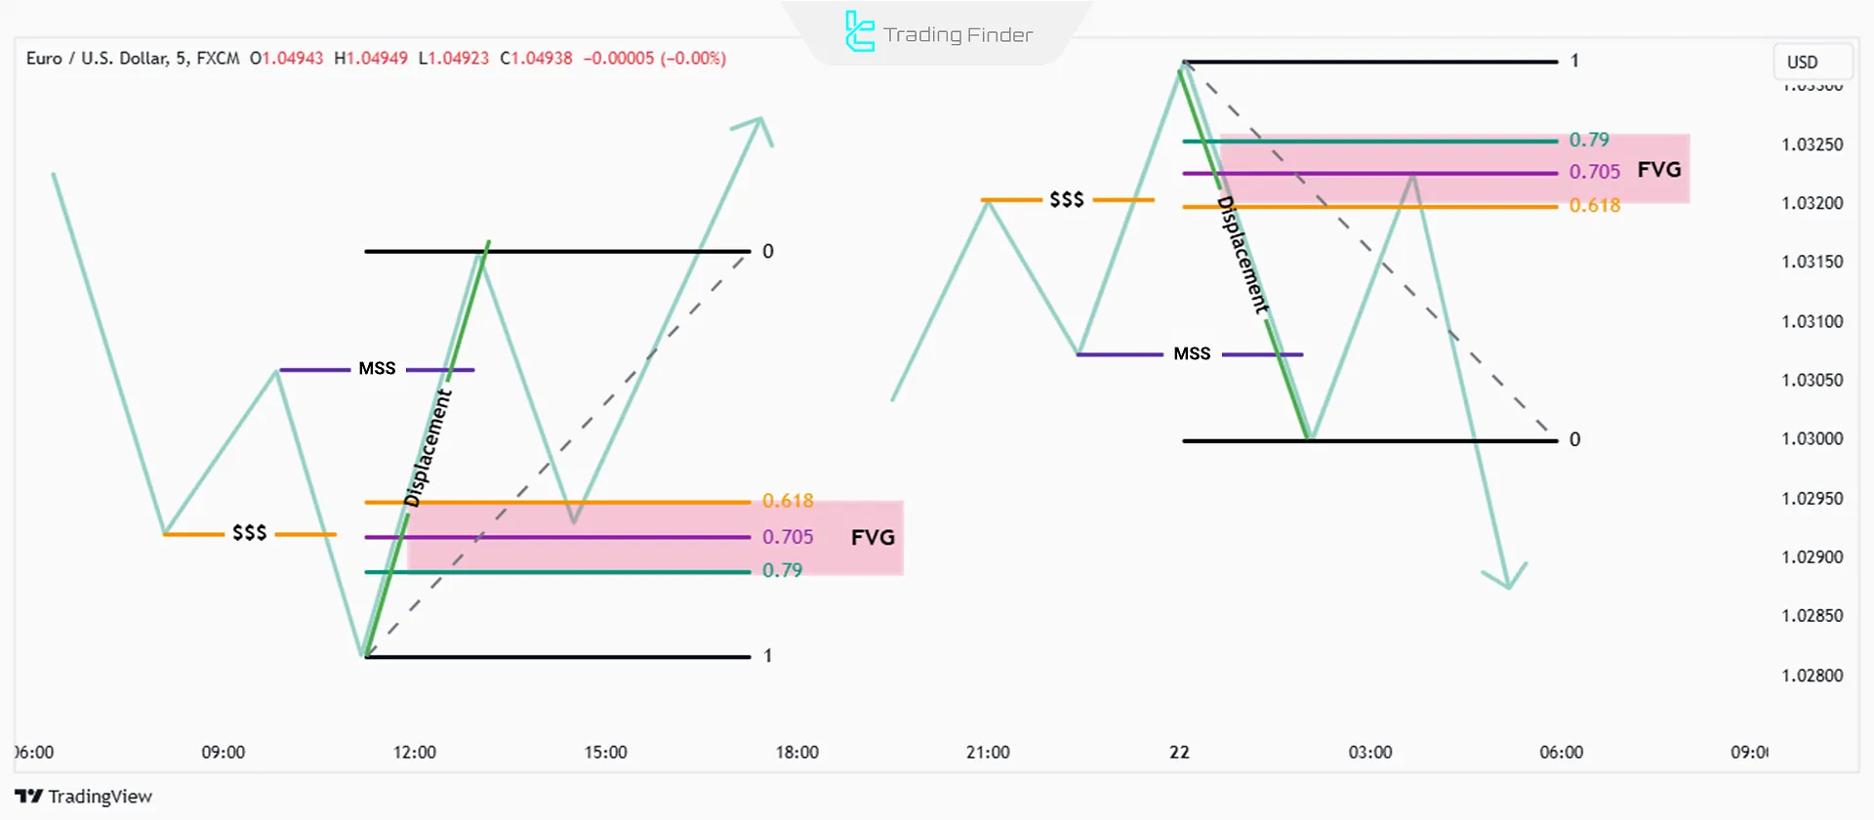Select the 12:00 time axis label
Screen dimensions: 1874x820
click(x=415, y=753)
